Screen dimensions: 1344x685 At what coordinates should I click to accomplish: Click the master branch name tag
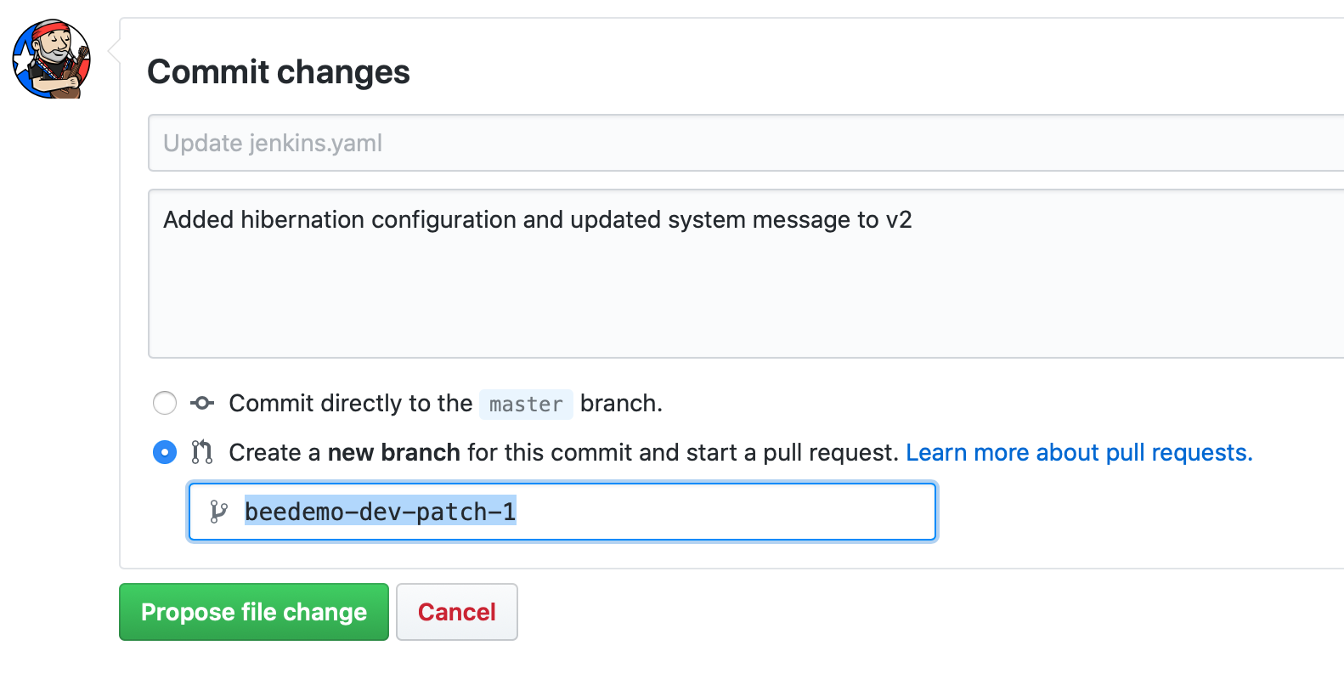pyautogui.click(x=526, y=405)
